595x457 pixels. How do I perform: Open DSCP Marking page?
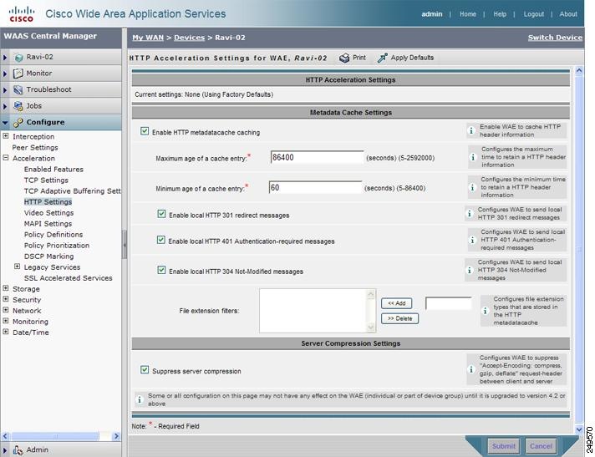pyautogui.click(x=49, y=256)
